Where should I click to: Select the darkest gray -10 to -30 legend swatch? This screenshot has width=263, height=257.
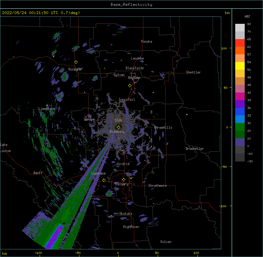[240, 157]
